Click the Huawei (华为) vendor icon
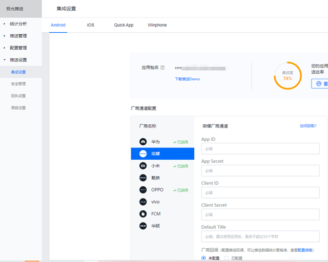The image size is (328, 262). pos(143,142)
